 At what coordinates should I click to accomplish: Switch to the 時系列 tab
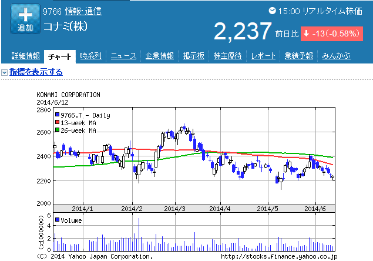(90, 56)
